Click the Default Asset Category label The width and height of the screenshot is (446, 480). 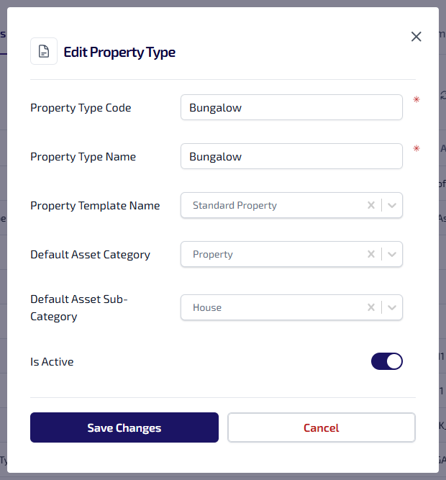90,254
